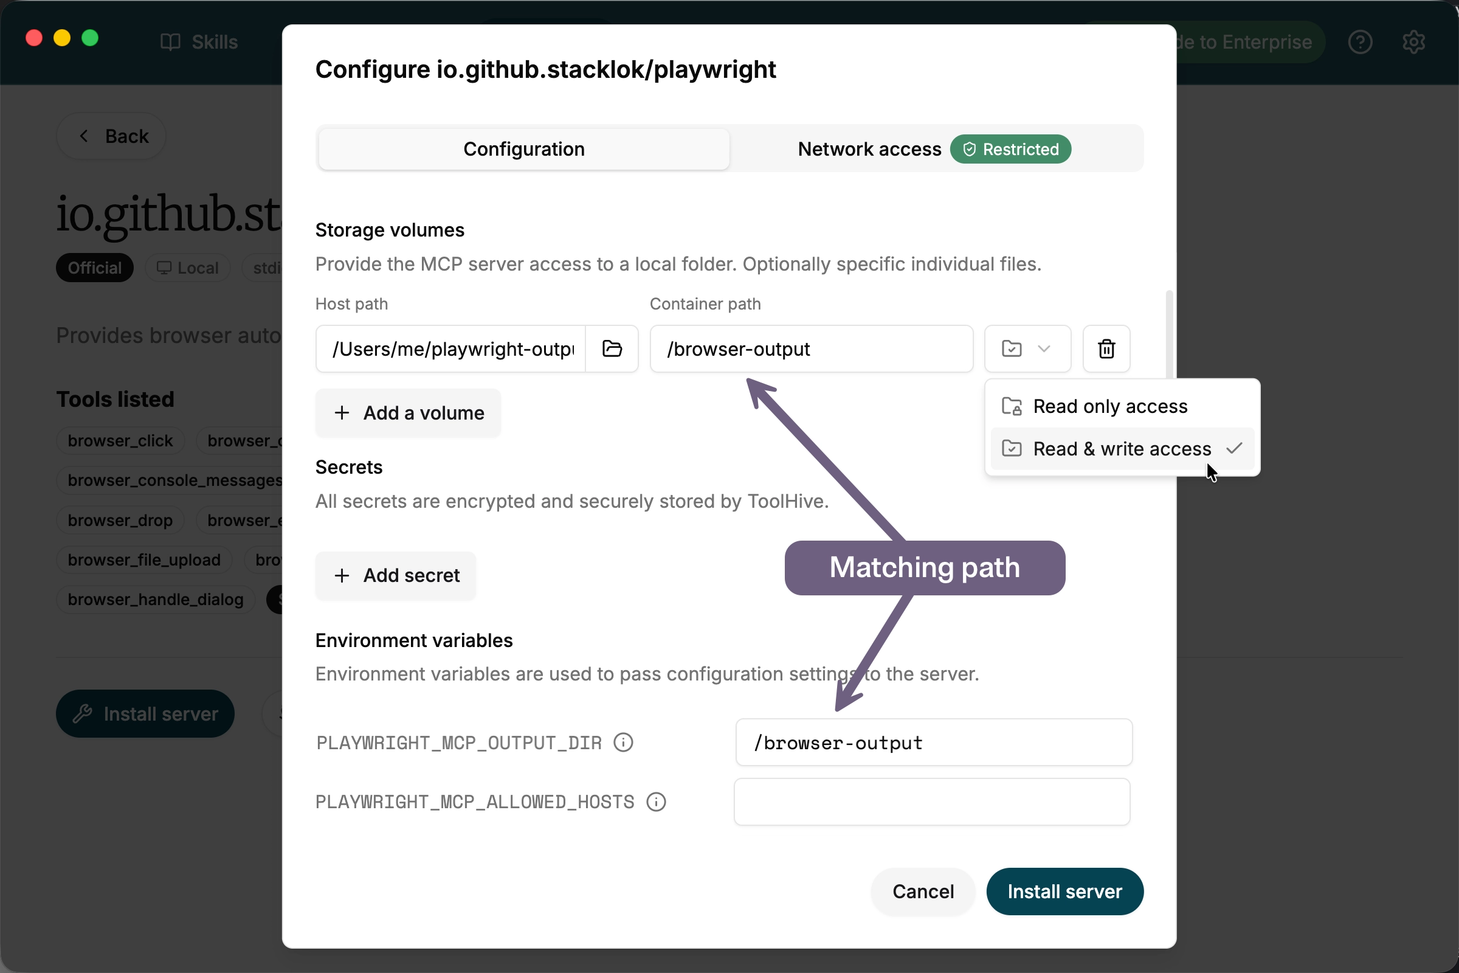Click the PLAYWRIGHT_MCP_ALLOWED_HOSTS empty field
The image size is (1459, 973).
click(932, 802)
